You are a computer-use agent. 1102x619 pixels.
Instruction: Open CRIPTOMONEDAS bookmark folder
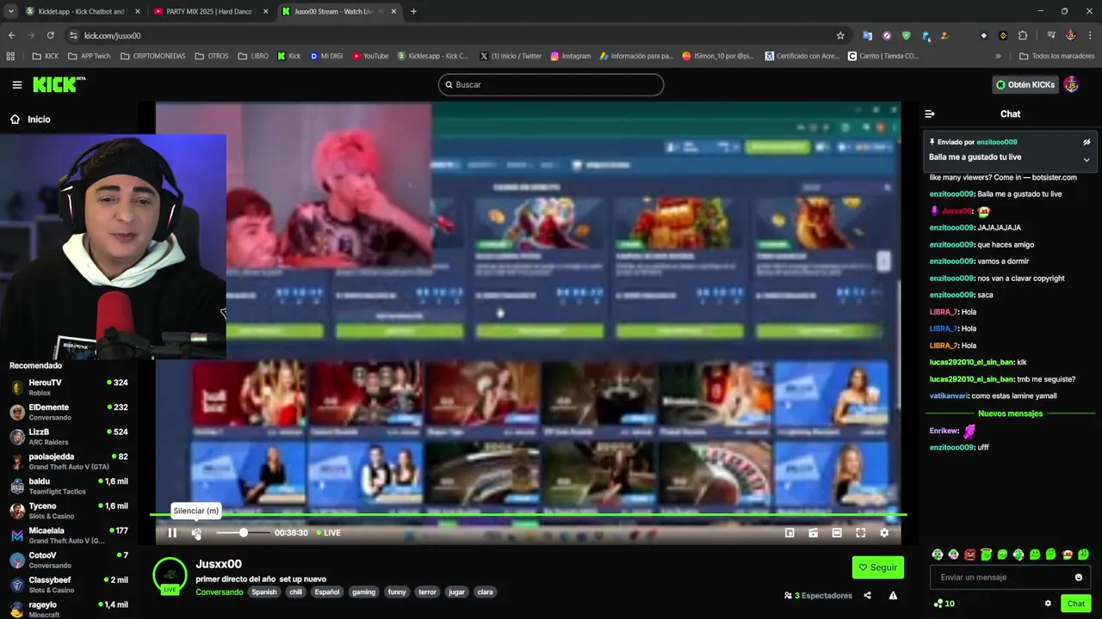(x=153, y=56)
